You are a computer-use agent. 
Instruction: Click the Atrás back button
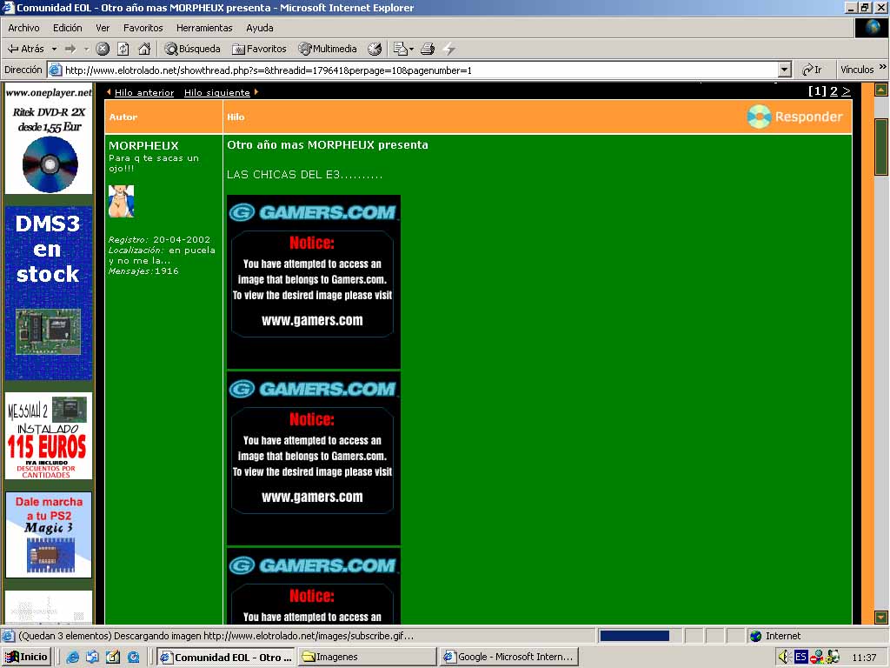click(25, 49)
